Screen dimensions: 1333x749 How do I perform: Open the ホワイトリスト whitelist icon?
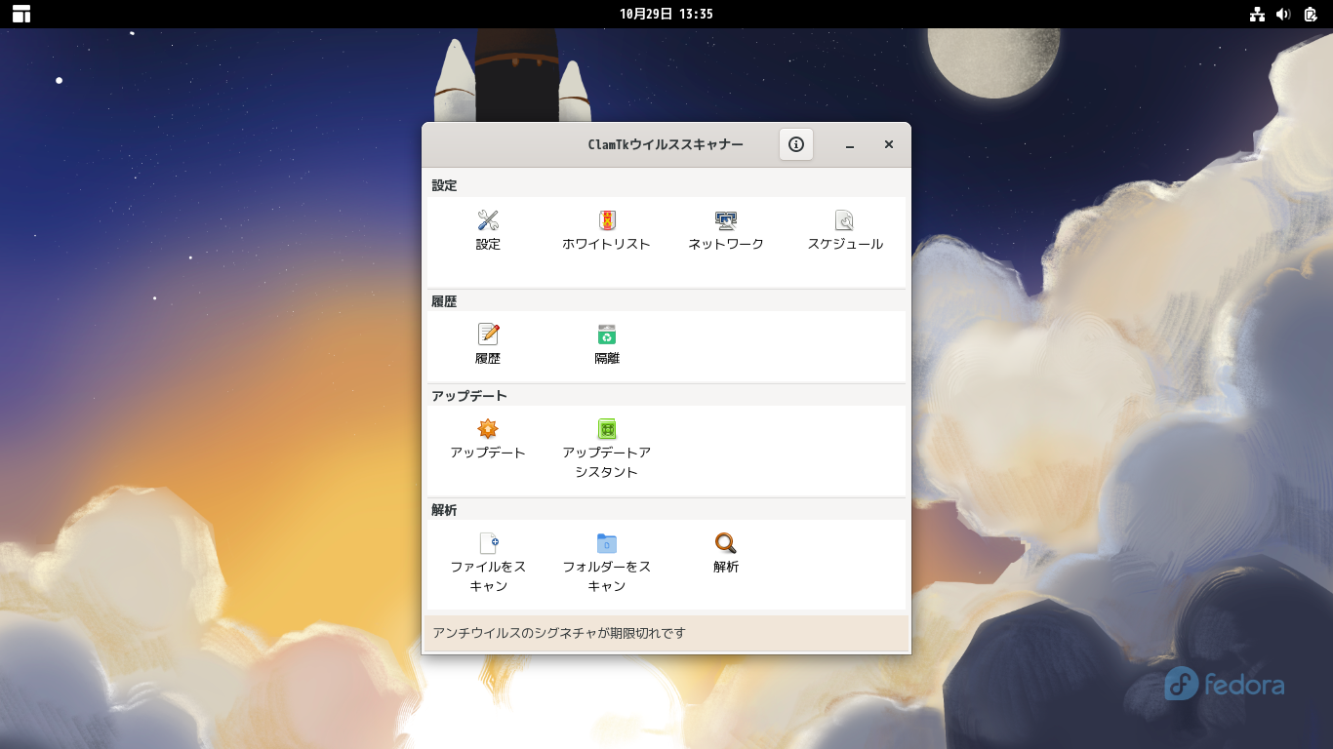(x=607, y=220)
